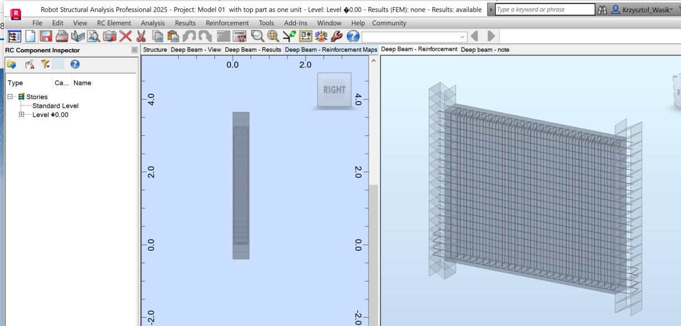
Task: Click inside the keyword search field
Action: tap(543, 9)
